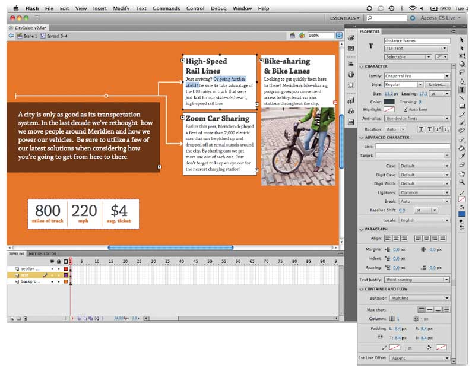
Task: Select the Selection arrow tool
Action: 463,40
